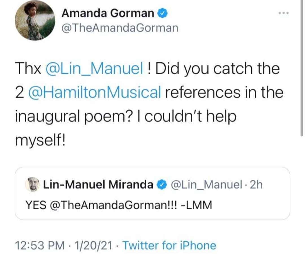
Task: Click Lin-Manuel Miranda's small avatar
Action: click(x=33, y=185)
